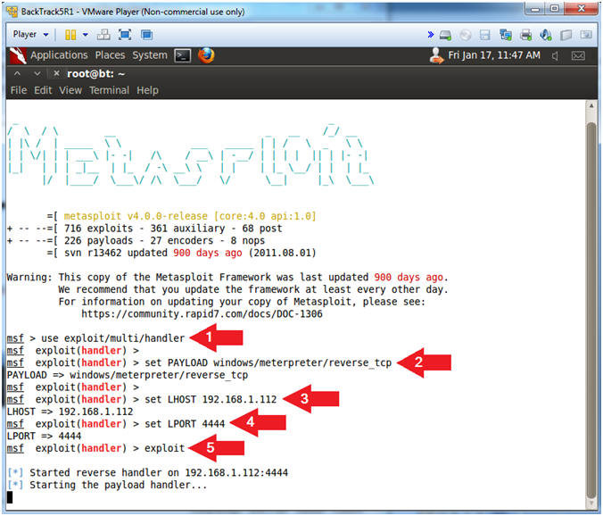Launch Firefox from the panel icon
The width and height of the screenshot is (603, 516).
[206, 55]
